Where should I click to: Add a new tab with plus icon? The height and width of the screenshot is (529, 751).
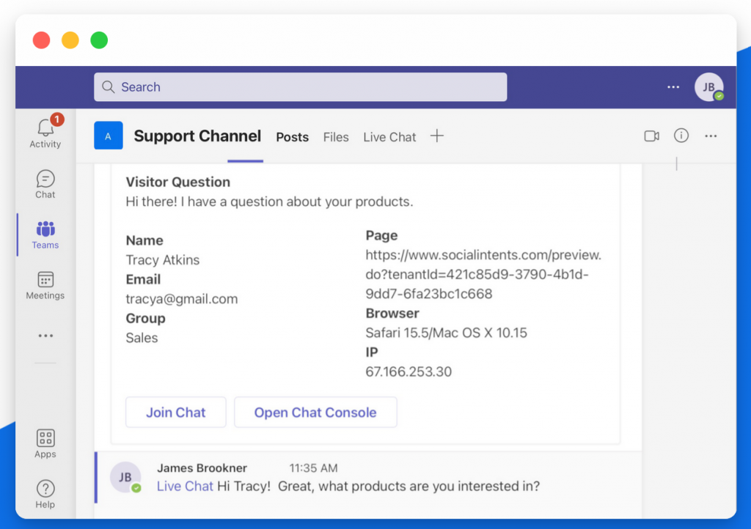pos(437,136)
